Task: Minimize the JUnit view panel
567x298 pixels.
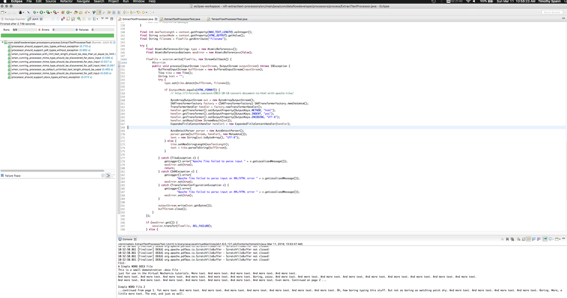Action: (107, 18)
